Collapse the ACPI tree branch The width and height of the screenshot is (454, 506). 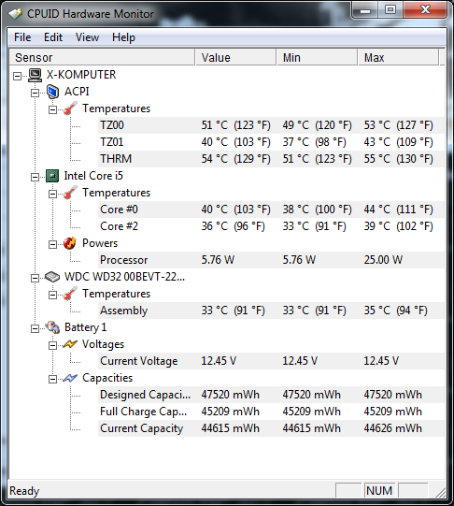tap(35, 93)
